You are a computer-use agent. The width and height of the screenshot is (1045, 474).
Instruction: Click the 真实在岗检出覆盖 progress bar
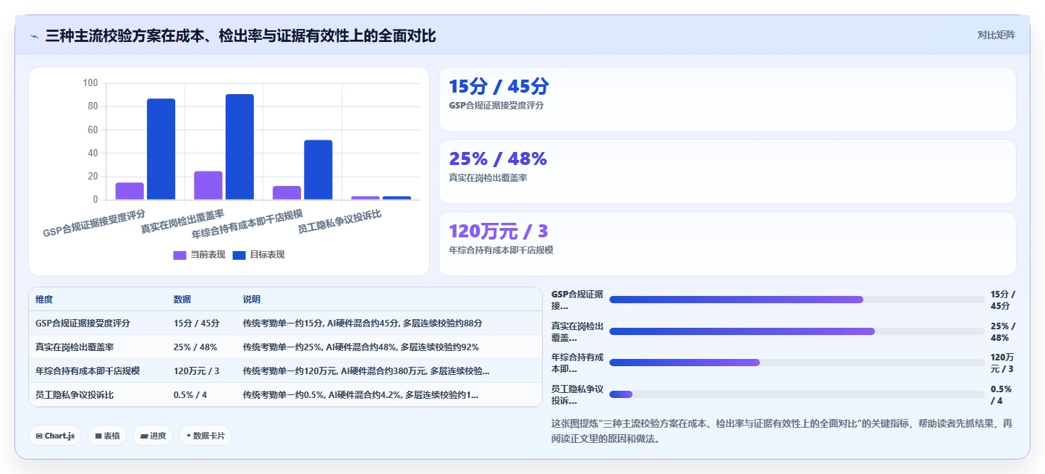797,331
